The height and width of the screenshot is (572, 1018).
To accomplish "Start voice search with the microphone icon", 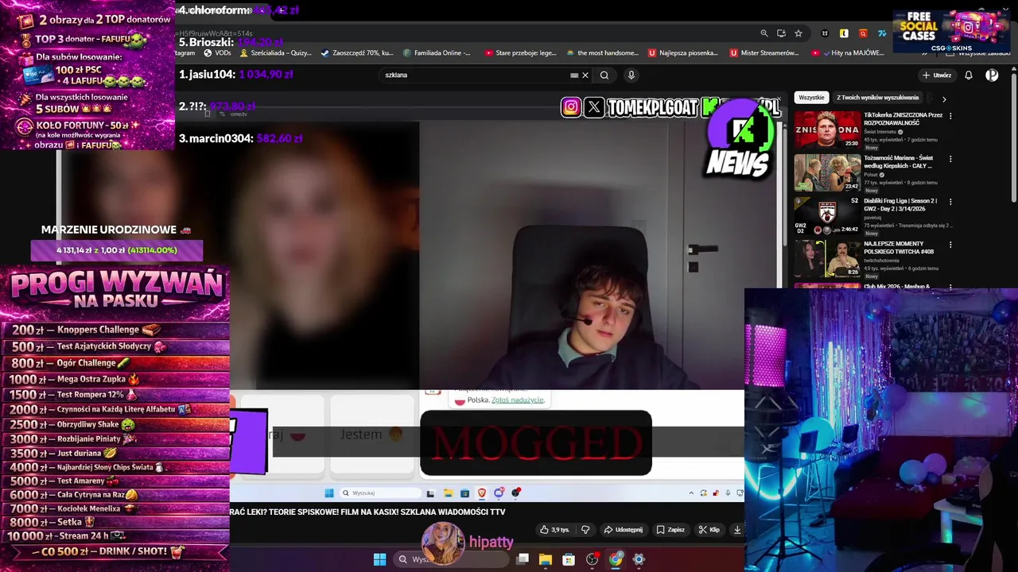I will [631, 75].
